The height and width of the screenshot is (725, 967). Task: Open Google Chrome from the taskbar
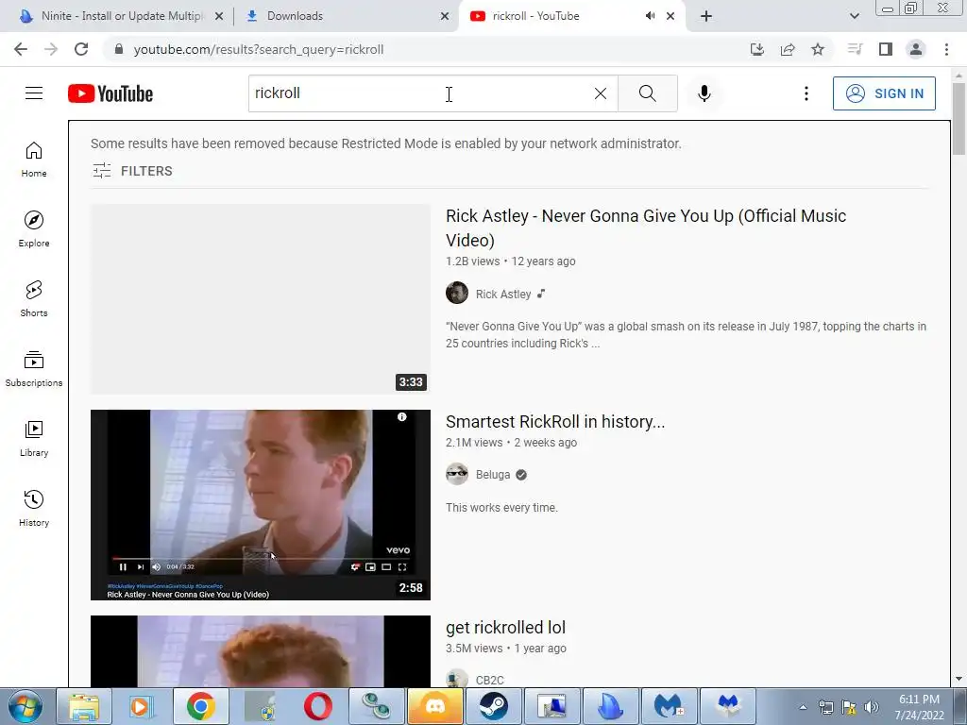pos(201,706)
